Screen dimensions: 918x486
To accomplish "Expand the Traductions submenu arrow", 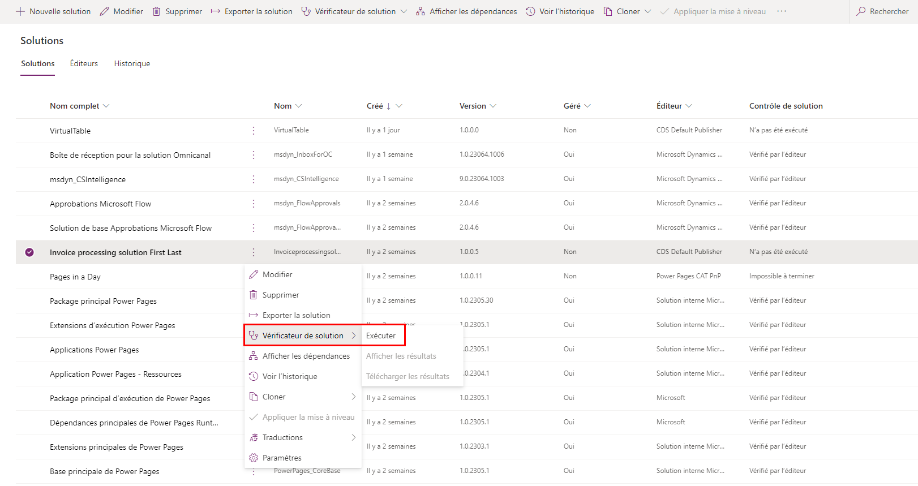I will click(354, 437).
